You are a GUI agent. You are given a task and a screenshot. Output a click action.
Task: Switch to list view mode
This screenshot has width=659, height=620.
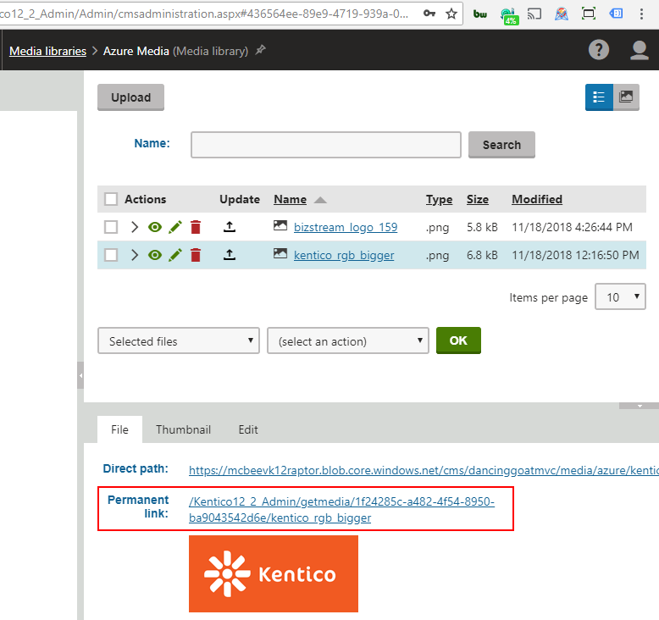coord(599,97)
